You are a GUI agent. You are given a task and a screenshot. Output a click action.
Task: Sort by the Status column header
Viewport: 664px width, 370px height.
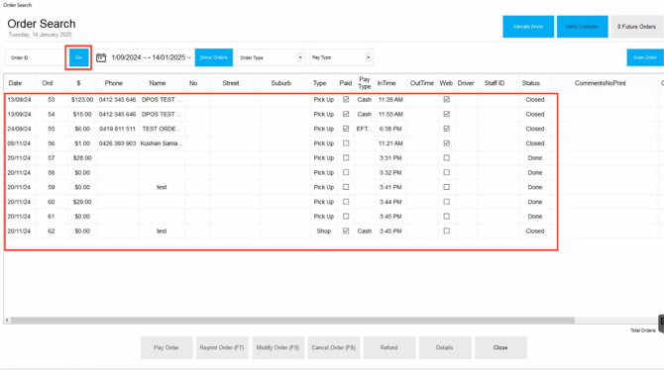click(x=530, y=83)
